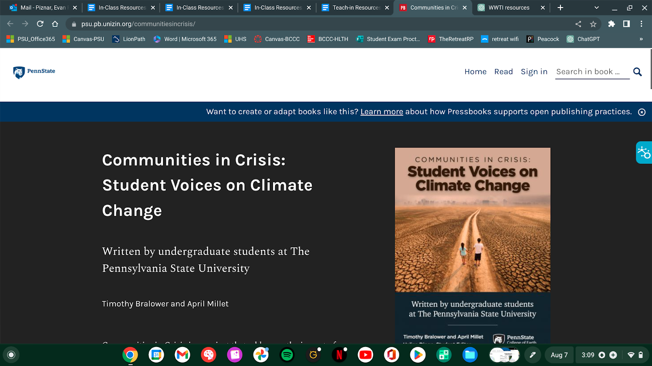Open Spotify from the shelf
Image resolution: width=652 pixels, height=366 pixels.
[x=287, y=355]
